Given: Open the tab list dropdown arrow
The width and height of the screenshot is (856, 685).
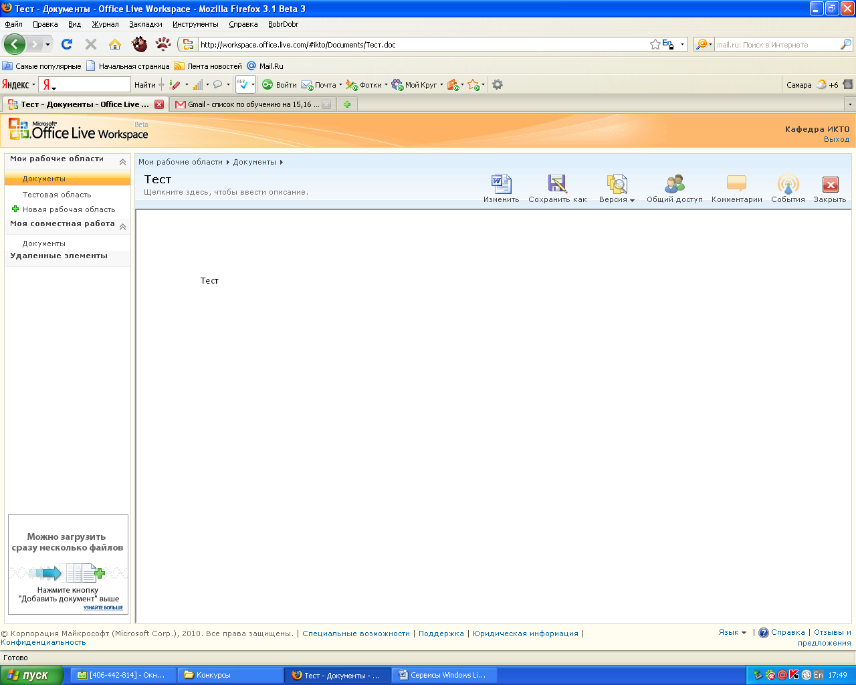Looking at the screenshot, I should (x=850, y=104).
